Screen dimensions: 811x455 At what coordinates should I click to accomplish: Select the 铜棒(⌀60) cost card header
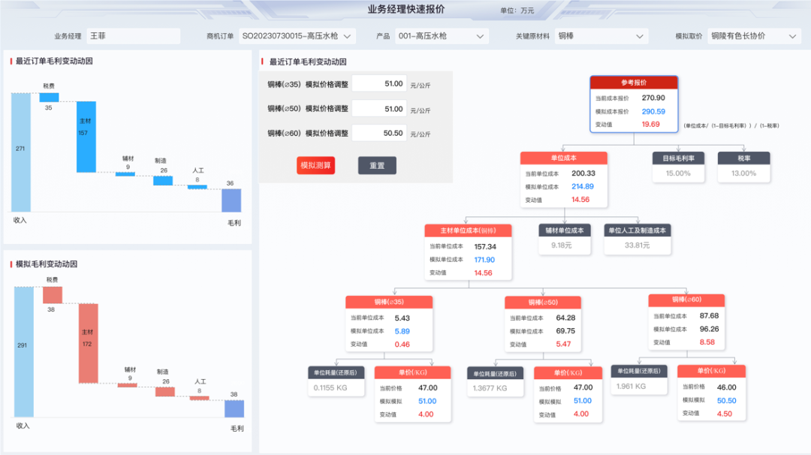(x=686, y=300)
